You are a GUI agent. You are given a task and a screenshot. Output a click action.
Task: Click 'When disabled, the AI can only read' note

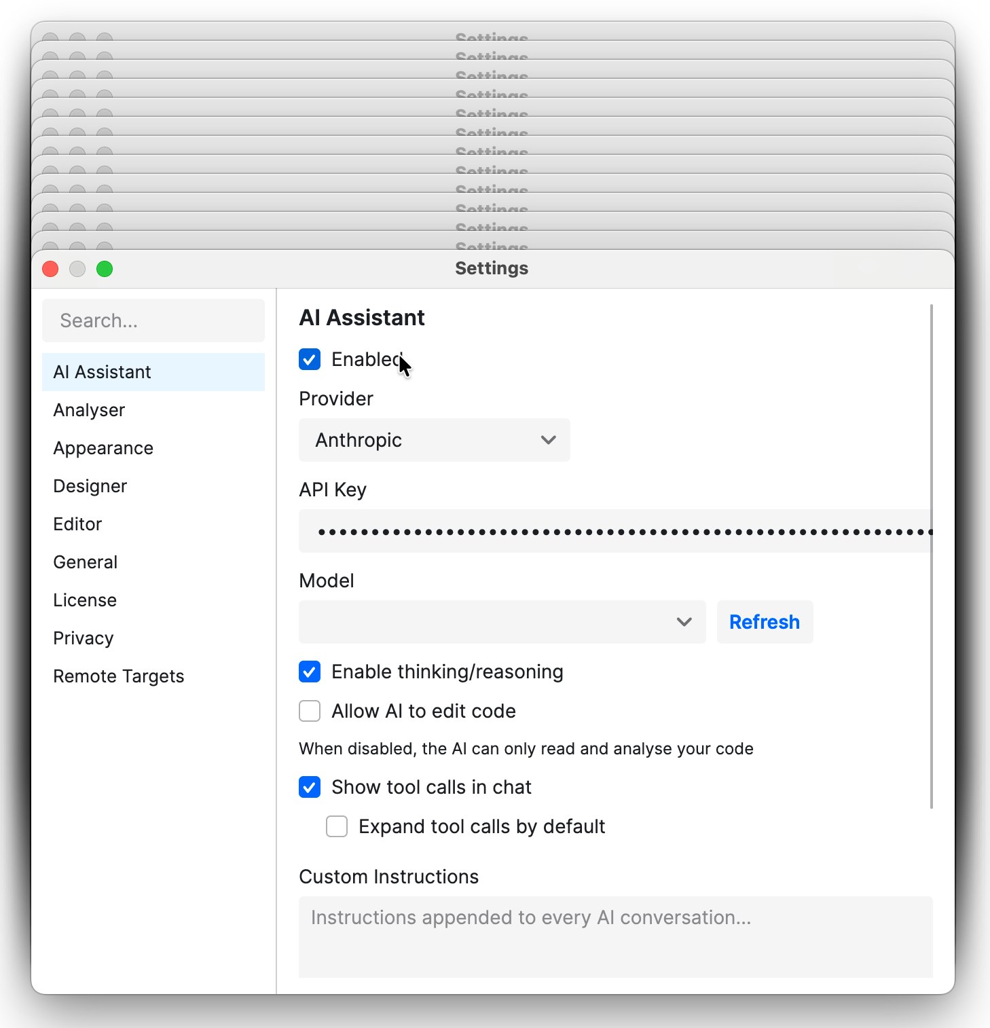[x=526, y=749]
